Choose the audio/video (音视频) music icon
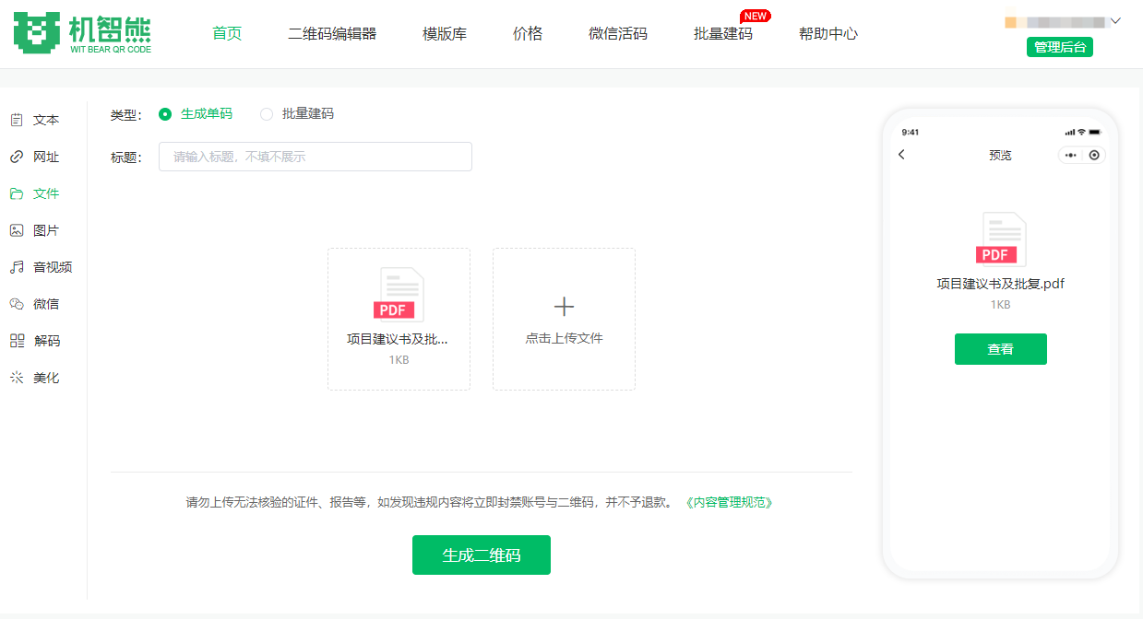 pyautogui.click(x=17, y=267)
